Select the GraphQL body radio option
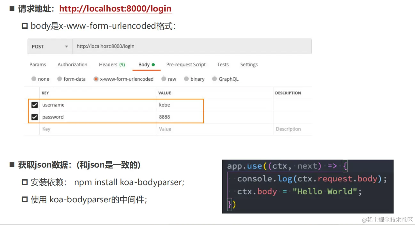The image size is (415, 225). pyautogui.click(x=215, y=79)
